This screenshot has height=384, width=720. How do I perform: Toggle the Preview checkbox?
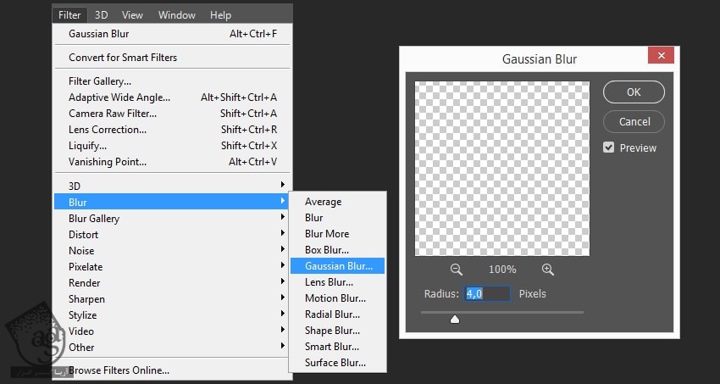click(608, 147)
